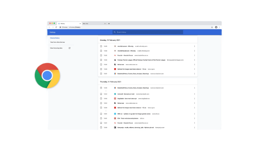Go back with the browser back arrow
This screenshot has height=151, width=269.
(50, 27)
